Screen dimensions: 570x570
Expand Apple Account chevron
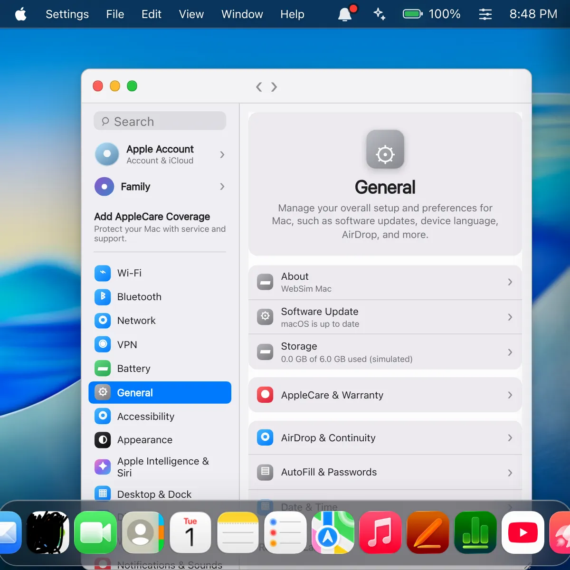(x=222, y=155)
